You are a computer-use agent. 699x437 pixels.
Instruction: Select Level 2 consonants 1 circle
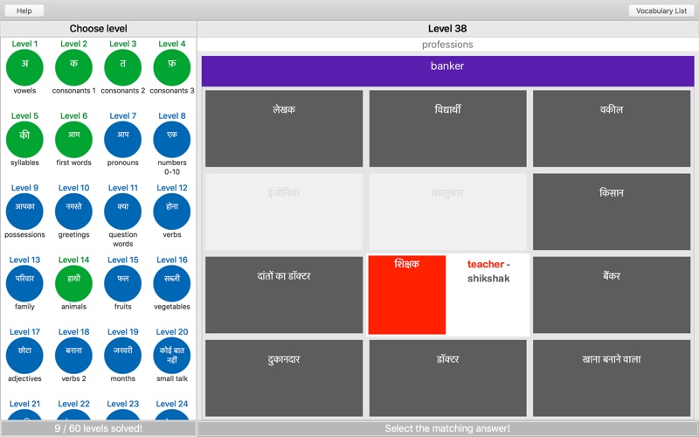click(x=73, y=67)
